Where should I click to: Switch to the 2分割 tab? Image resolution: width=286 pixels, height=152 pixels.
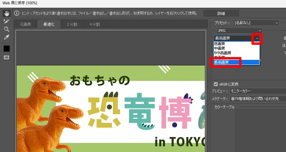point(72,24)
